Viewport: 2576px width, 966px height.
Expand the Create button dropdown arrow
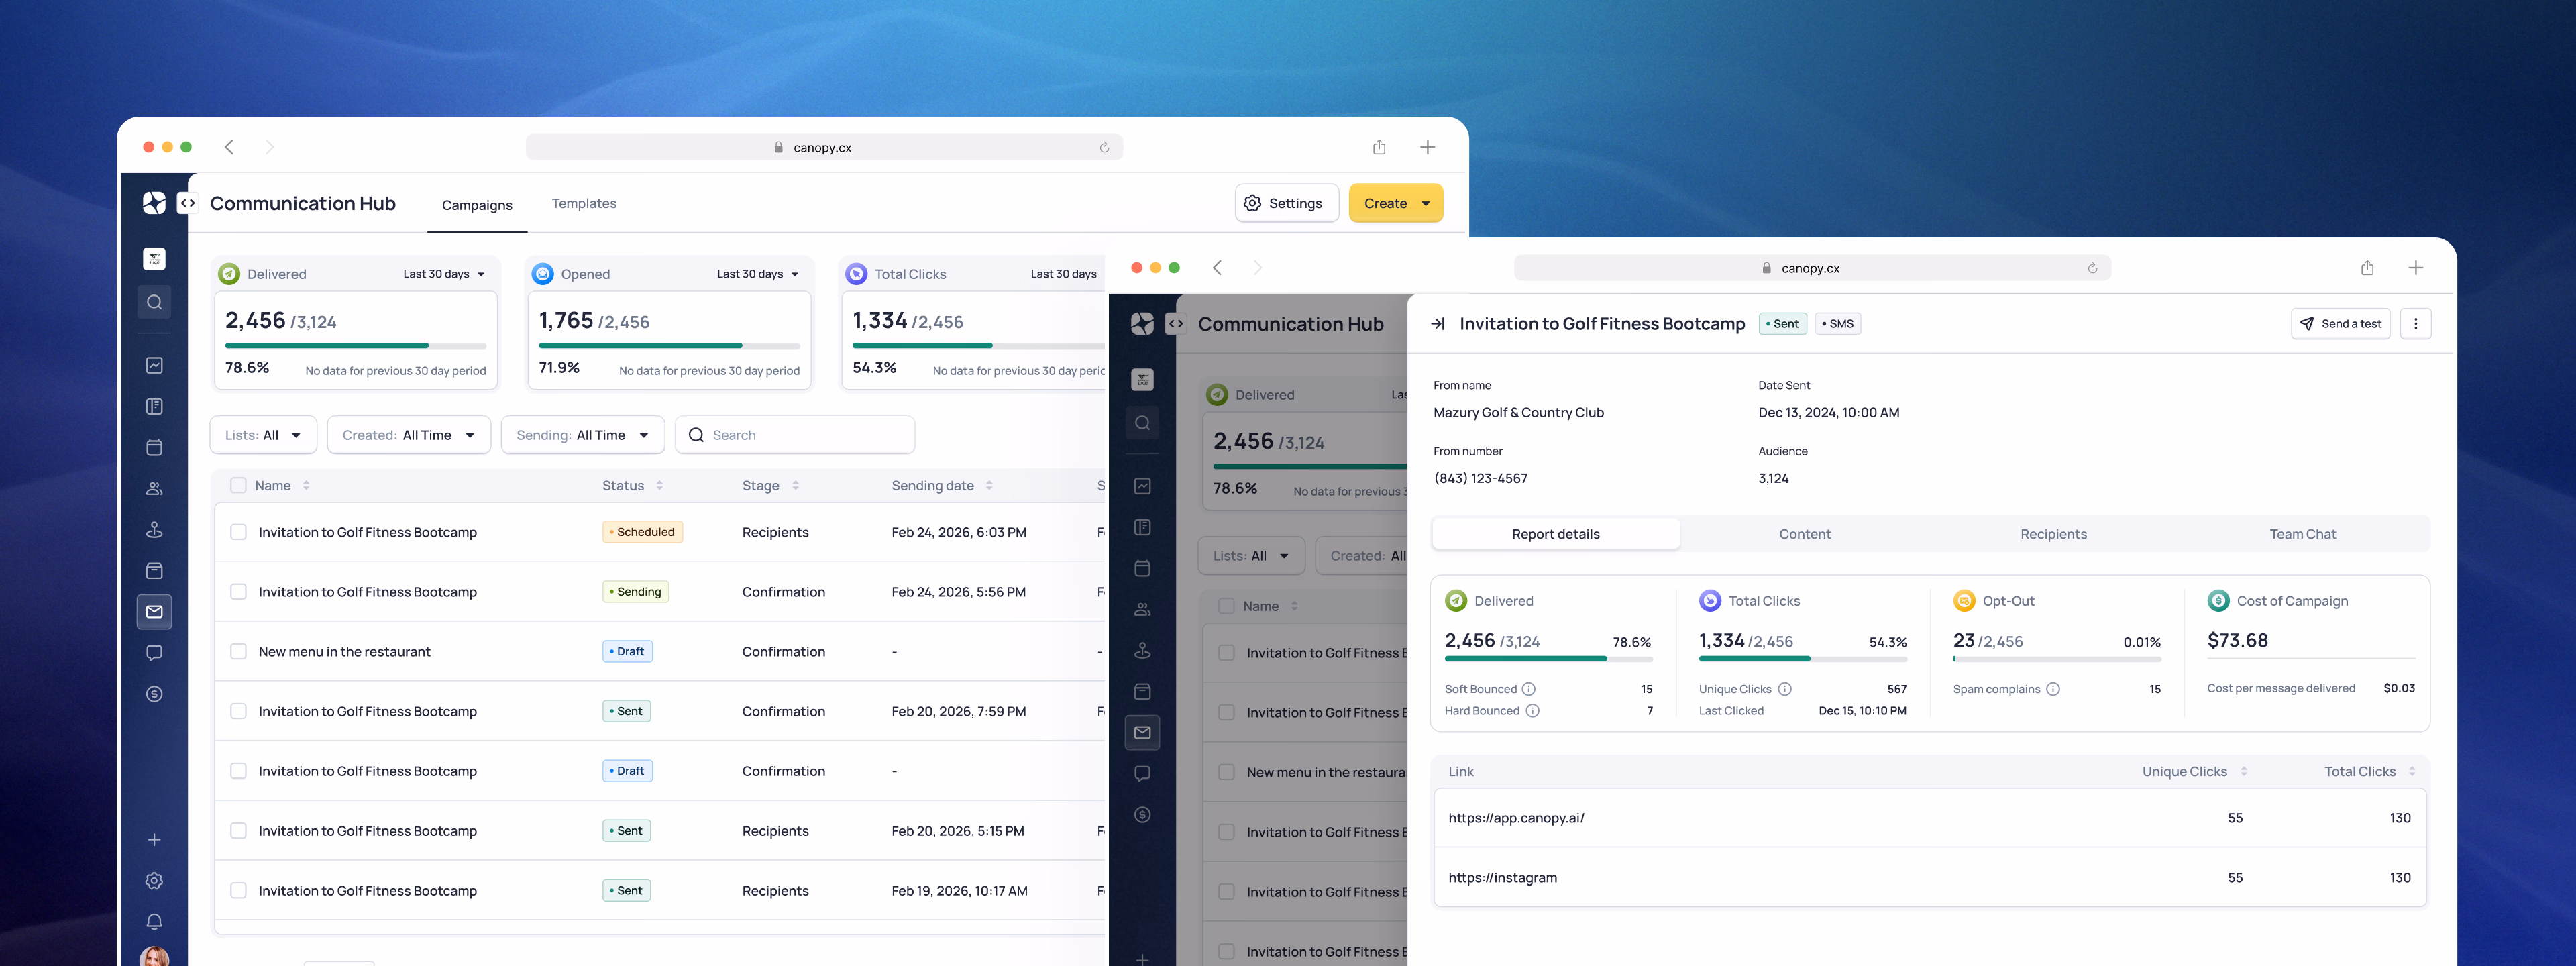pos(1426,203)
